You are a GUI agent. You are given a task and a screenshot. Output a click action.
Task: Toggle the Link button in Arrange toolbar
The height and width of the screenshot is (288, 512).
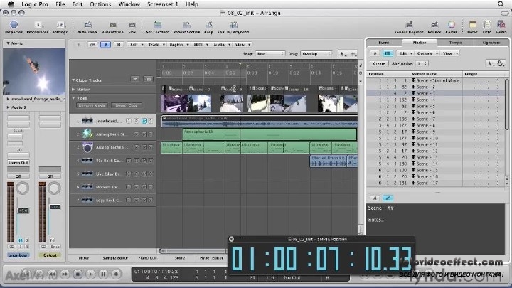tap(92, 45)
